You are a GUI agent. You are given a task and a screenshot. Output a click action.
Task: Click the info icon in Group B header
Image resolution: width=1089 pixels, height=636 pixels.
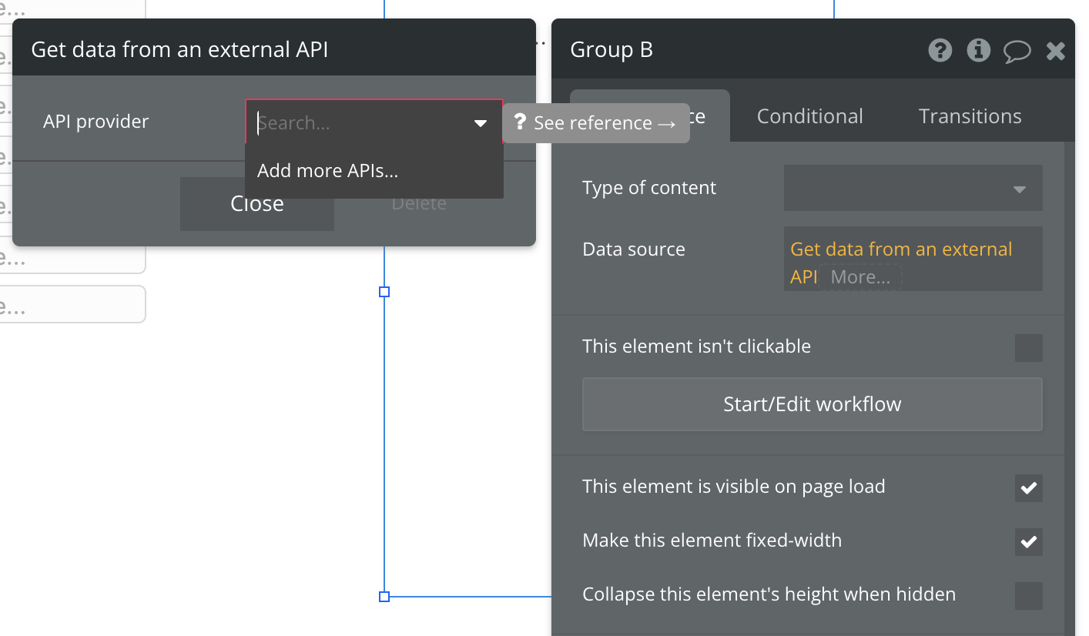(978, 51)
